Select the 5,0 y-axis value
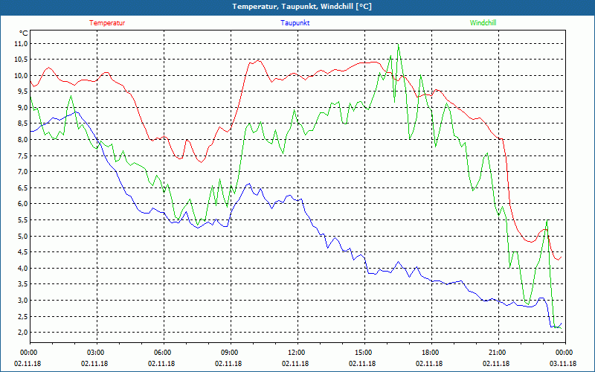Viewport: 595px width, 372px height. pyautogui.click(x=22, y=236)
